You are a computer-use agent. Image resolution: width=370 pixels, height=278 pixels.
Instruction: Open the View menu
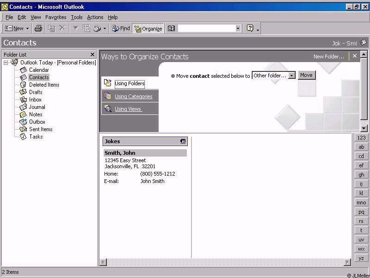click(36, 17)
